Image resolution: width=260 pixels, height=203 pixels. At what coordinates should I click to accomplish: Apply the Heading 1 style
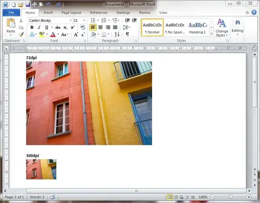[x=198, y=27]
